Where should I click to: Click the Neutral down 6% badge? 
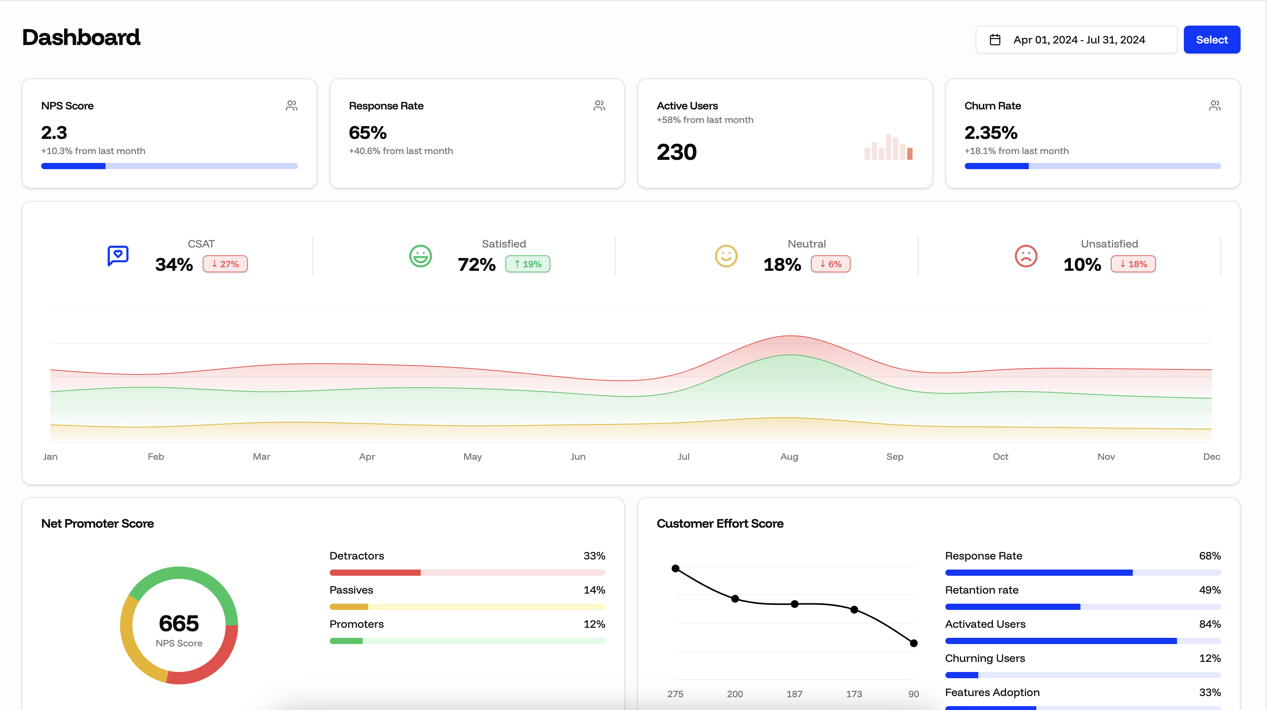pos(830,264)
